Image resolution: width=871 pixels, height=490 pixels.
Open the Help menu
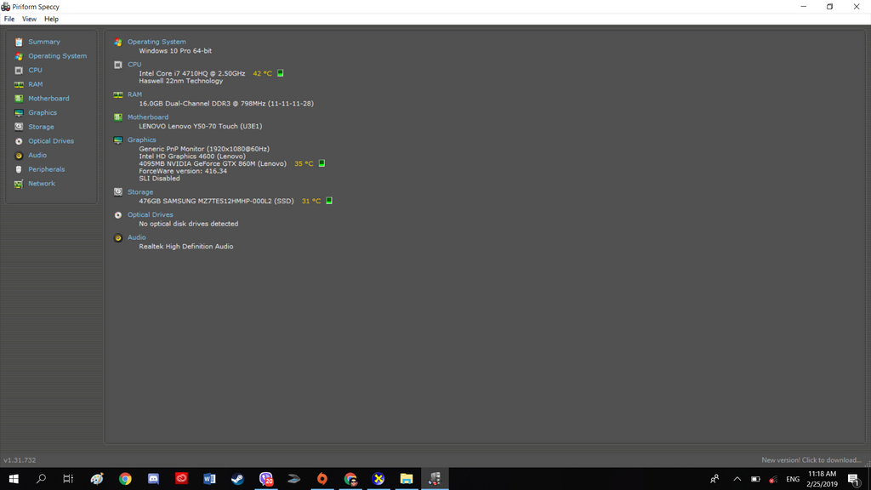coord(51,19)
